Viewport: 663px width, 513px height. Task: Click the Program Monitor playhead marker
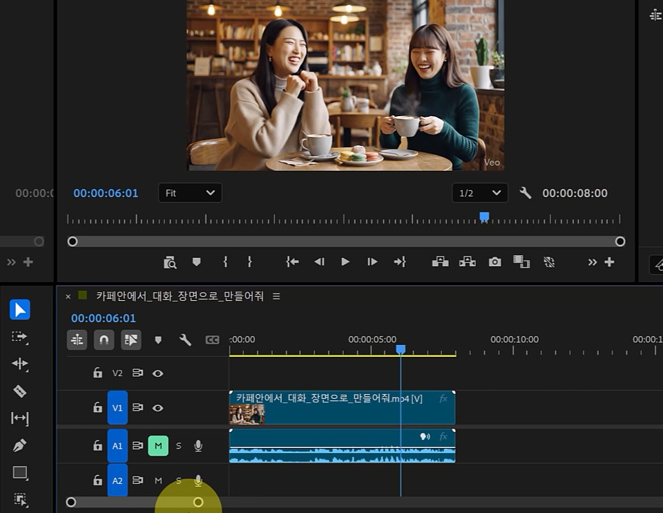(484, 217)
